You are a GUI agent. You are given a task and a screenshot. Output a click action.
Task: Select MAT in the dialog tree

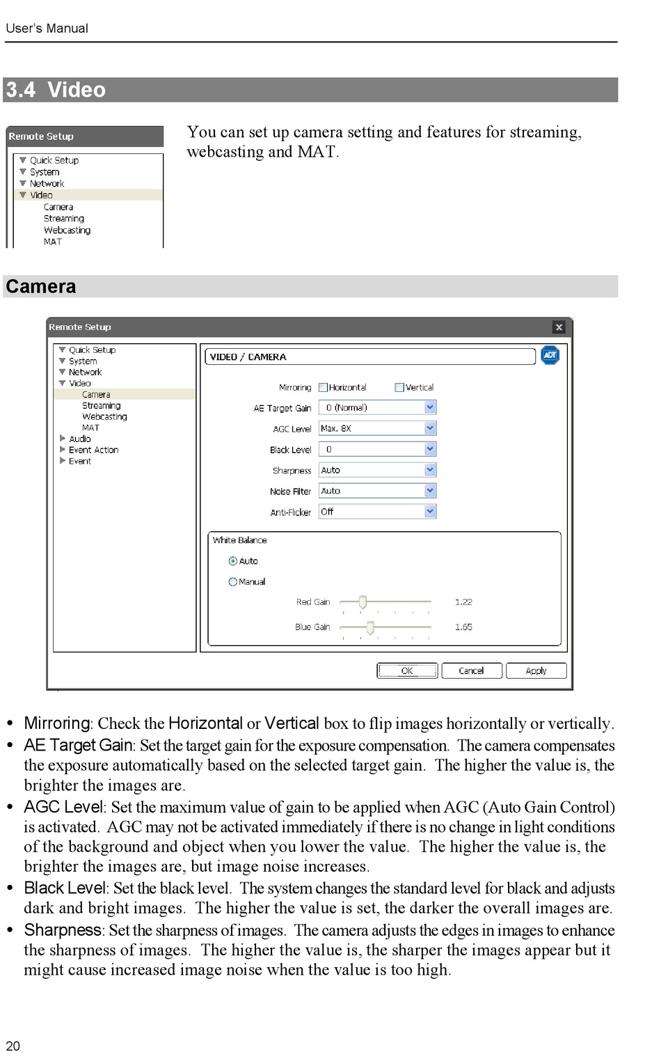pyautogui.click(x=90, y=427)
